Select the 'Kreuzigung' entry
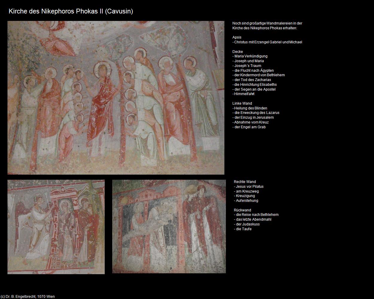Image resolution: width=374 pixels, height=299 pixels. coord(244,196)
